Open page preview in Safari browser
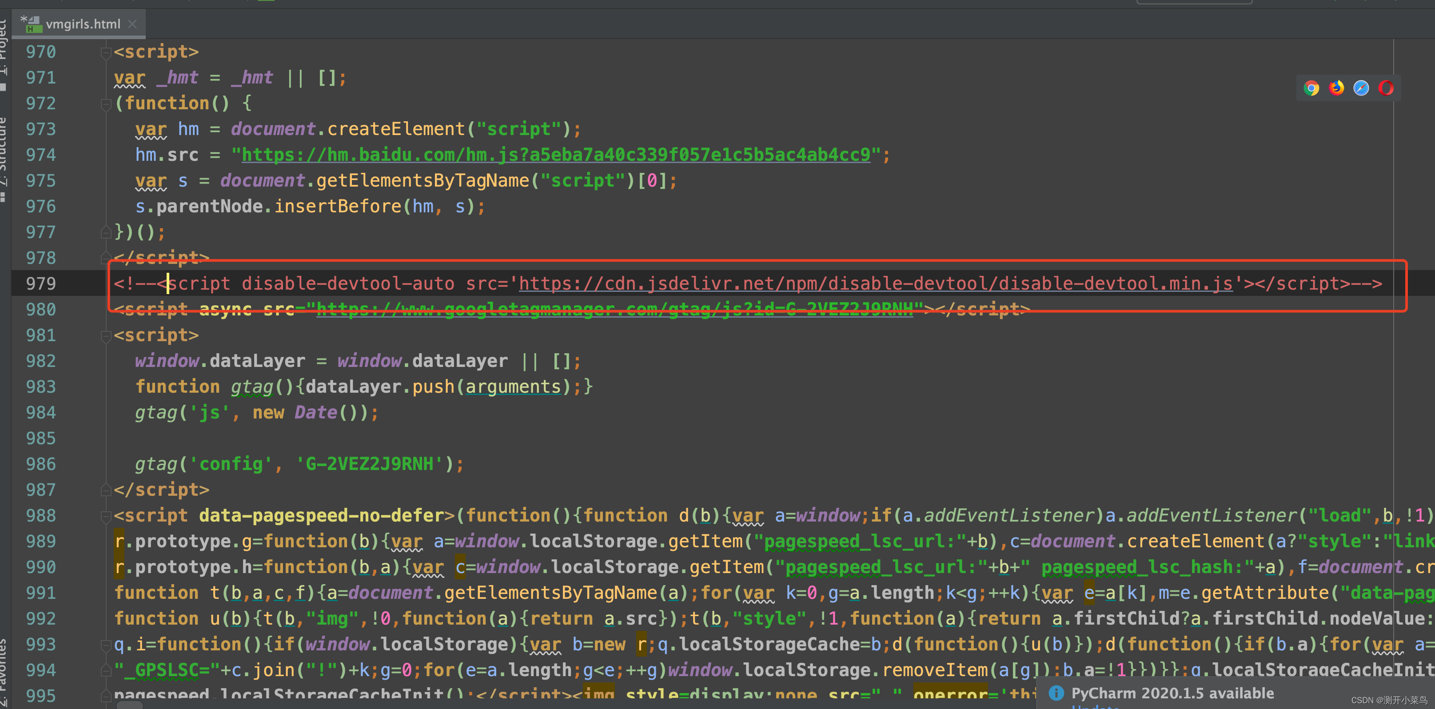This screenshot has height=709, width=1435. [1361, 88]
